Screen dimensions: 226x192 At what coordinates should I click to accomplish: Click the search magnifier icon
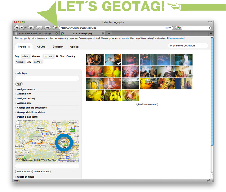tap(209, 28)
